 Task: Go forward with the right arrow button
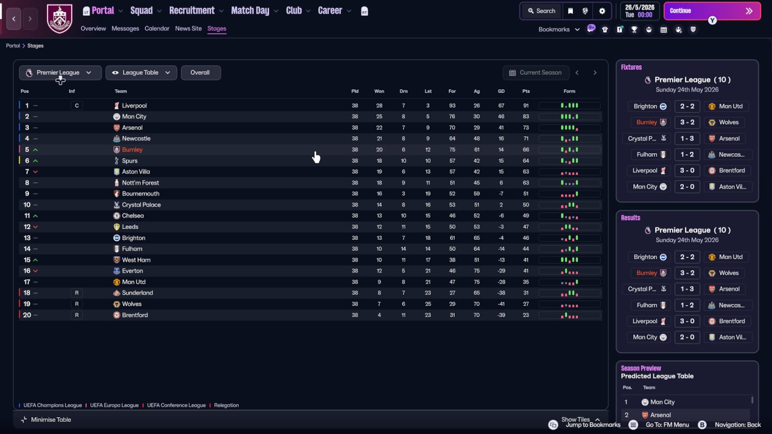pos(30,19)
